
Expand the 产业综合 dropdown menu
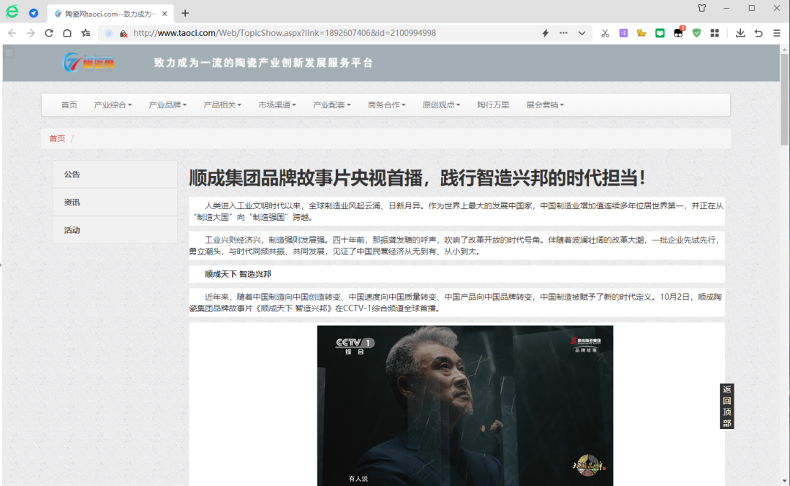tap(113, 105)
